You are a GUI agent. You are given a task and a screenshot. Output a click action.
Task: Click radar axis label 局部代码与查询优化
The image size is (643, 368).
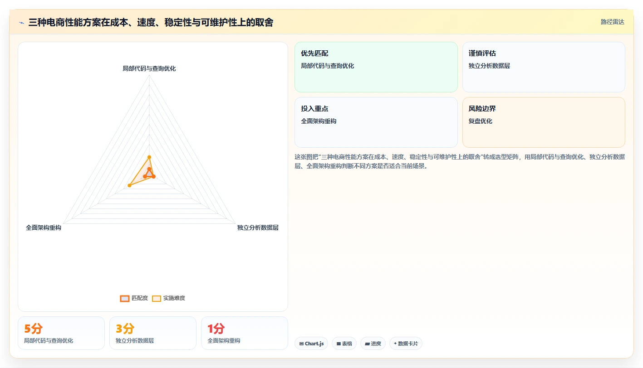pos(149,68)
